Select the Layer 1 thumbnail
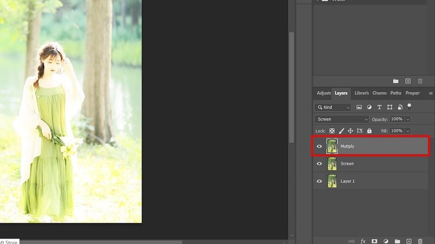Viewport: 435px width, 244px height. click(x=332, y=181)
